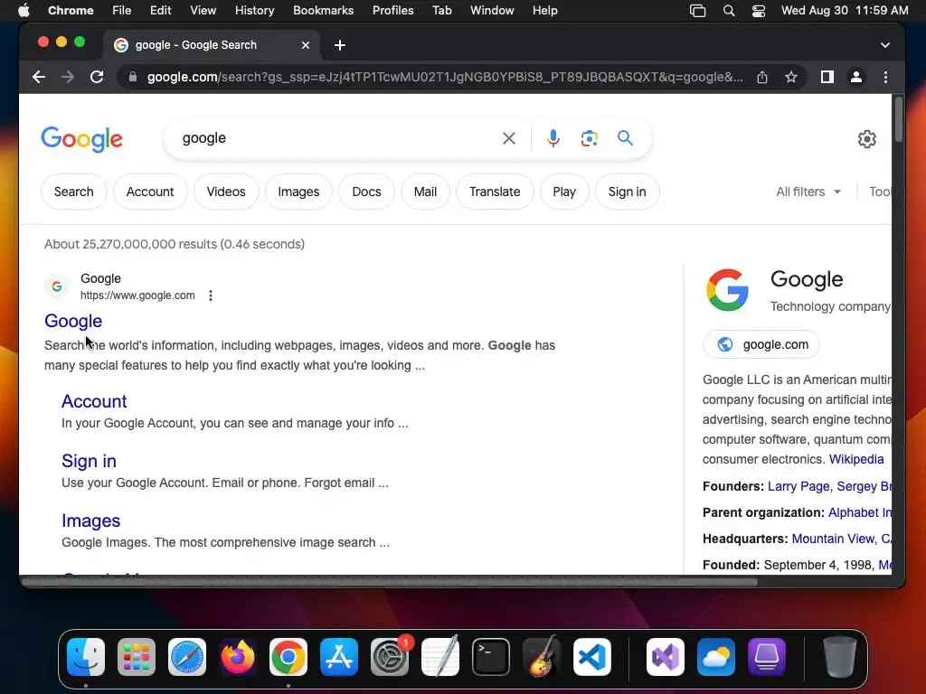Bookmark this page with the star icon
Screen dimensions: 926x694
[x=791, y=77]
